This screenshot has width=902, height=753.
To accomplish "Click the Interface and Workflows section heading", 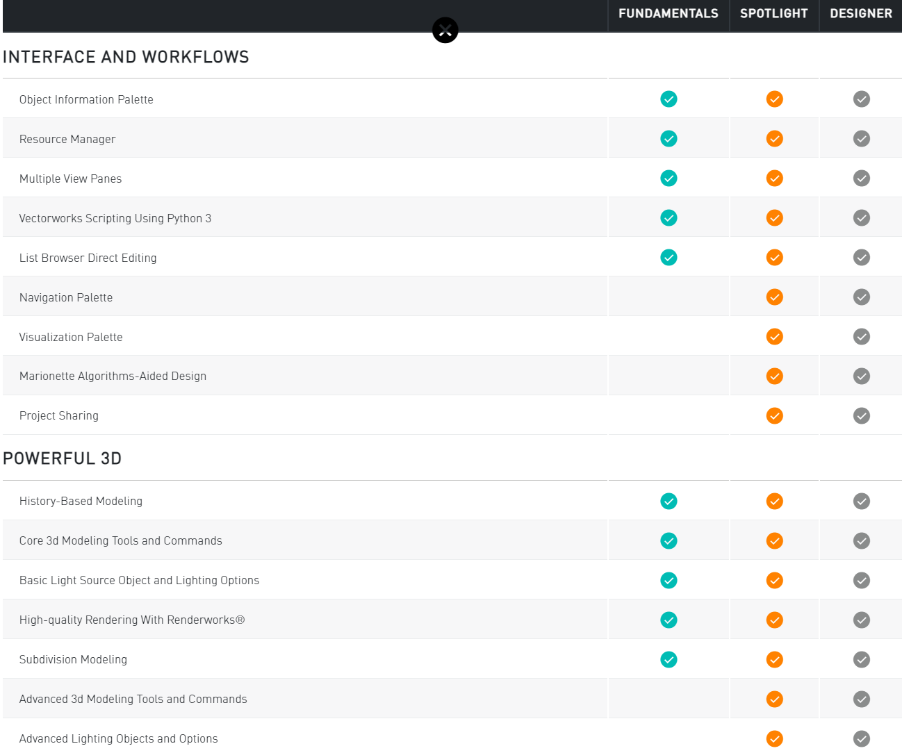I will [126, 57].
